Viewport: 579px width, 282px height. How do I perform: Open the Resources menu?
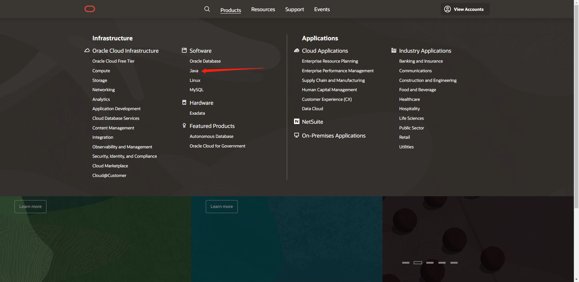pos(263,9)
